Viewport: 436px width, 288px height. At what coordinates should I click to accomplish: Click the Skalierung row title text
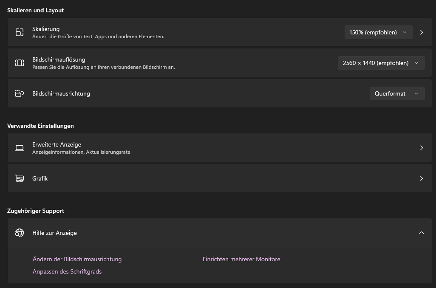click(x=46, y=29)
